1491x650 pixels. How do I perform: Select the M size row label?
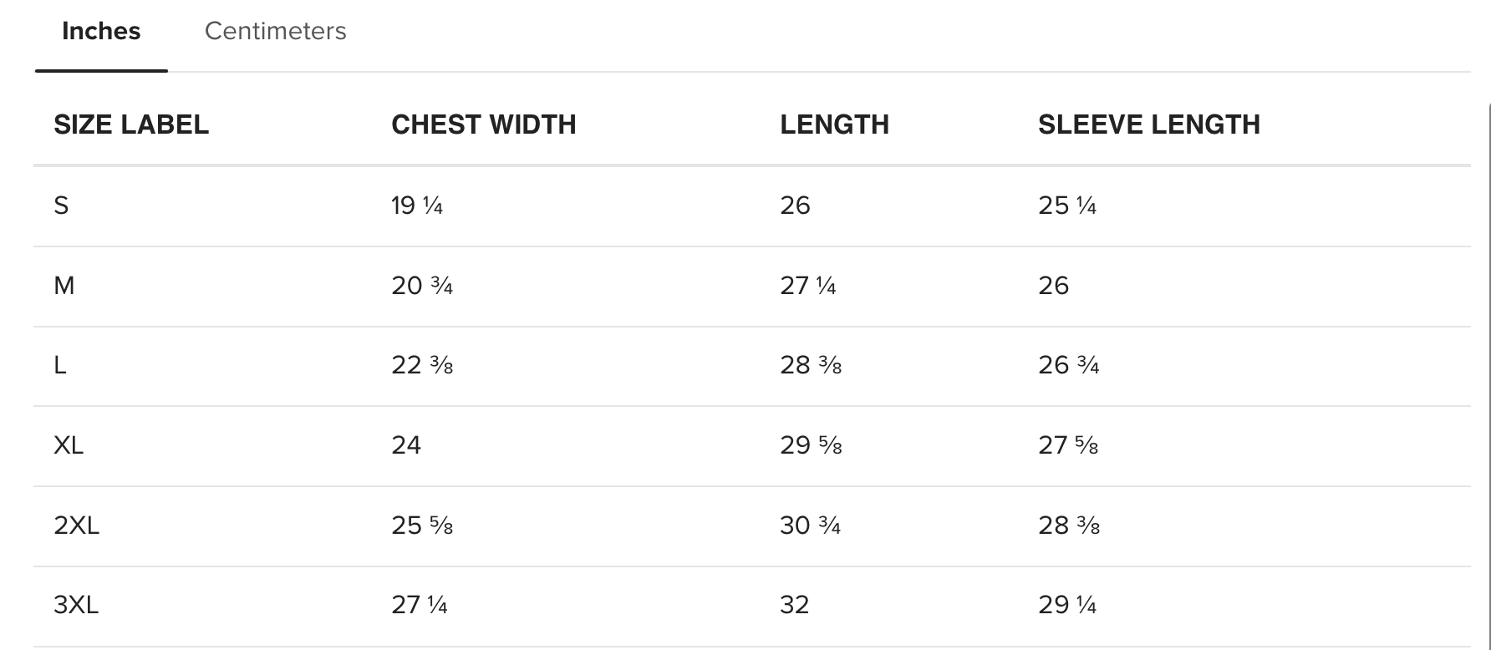click(x=64, y=286)
